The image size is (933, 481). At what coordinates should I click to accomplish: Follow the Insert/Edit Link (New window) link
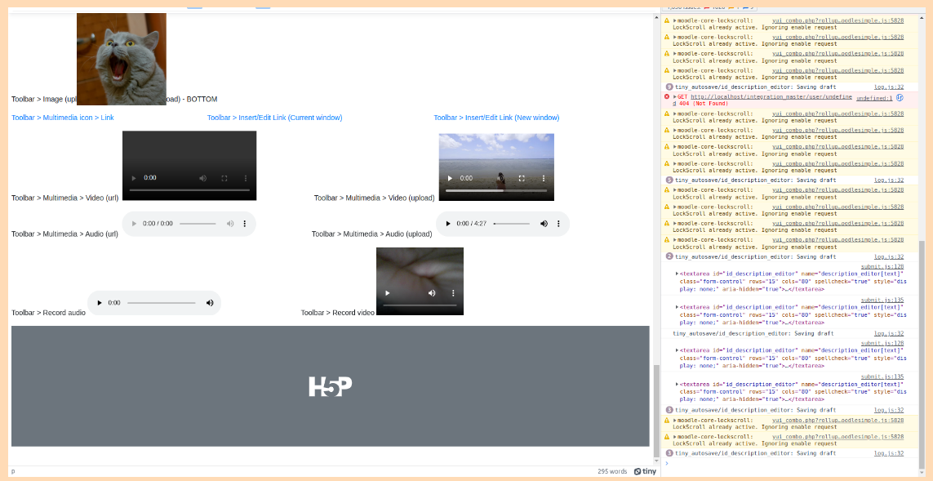(x=496, y=118)
